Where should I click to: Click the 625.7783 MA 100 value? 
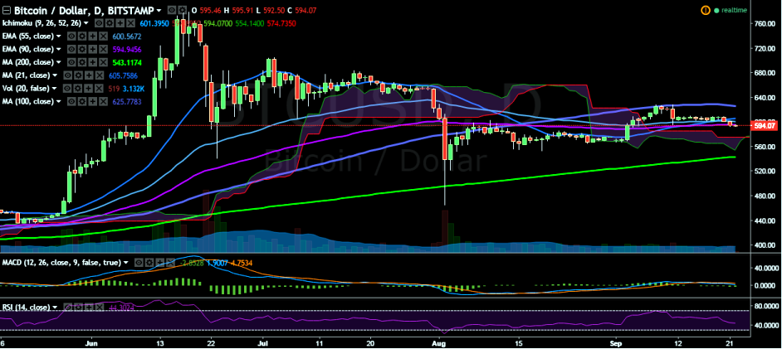127,102
